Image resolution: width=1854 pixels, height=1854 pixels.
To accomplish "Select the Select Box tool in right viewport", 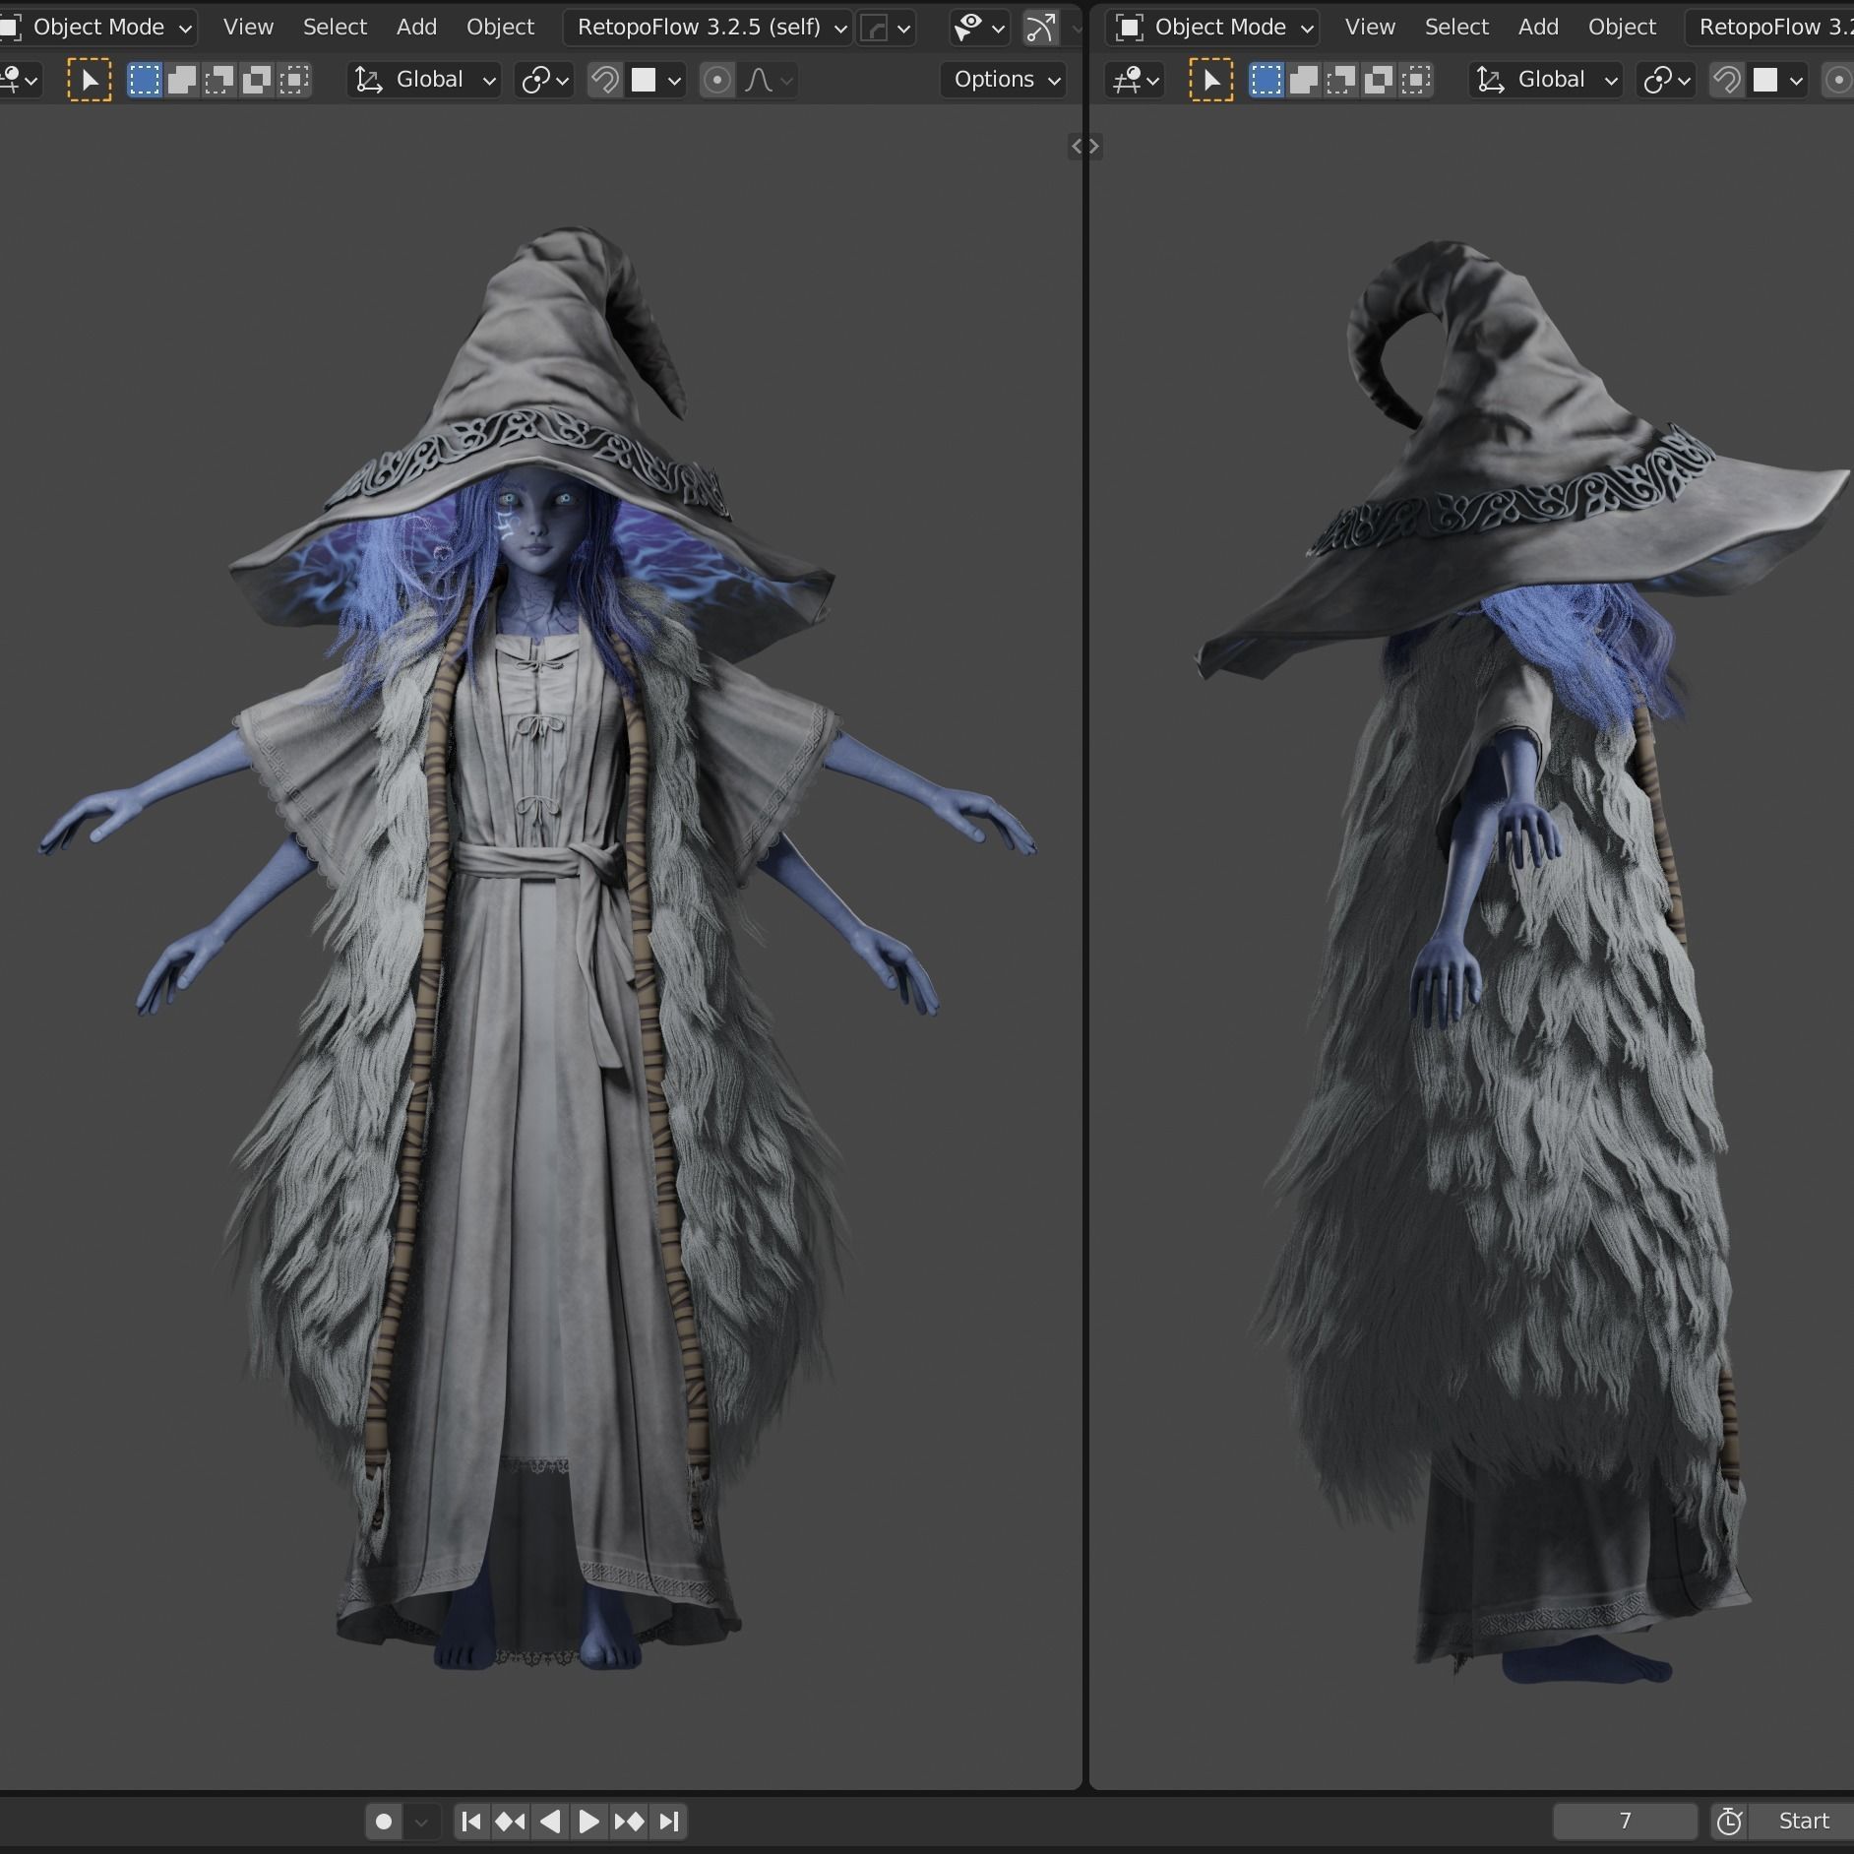I will click(x=1211, y=80).
